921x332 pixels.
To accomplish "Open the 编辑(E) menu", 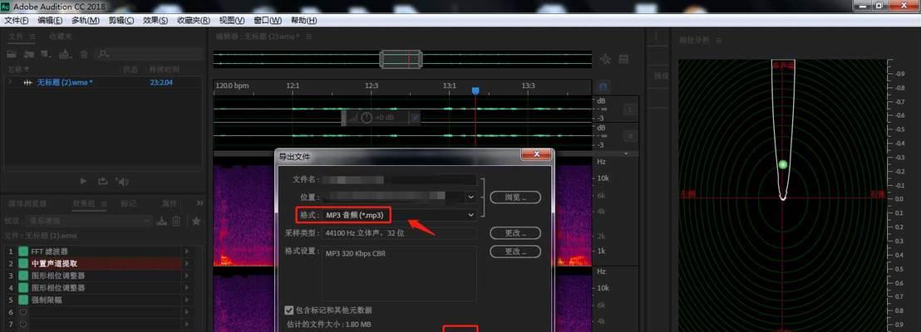I will pos(50,20).
